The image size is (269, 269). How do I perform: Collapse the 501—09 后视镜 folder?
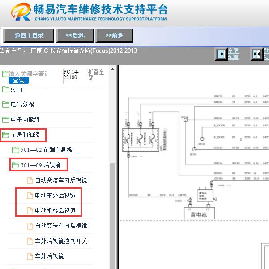[x=41, y=165]
